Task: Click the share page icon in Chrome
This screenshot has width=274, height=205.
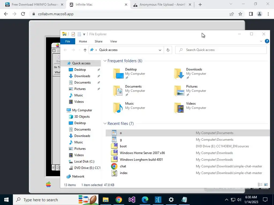Action: 232,14
